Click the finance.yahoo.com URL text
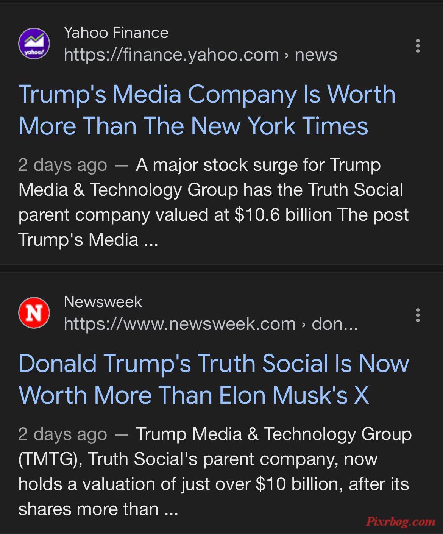This screenshot has height=534, width=443. (x=171, y=55)
